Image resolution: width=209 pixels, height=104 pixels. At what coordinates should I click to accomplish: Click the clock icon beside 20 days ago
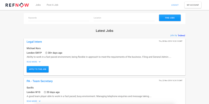(45, 92)
